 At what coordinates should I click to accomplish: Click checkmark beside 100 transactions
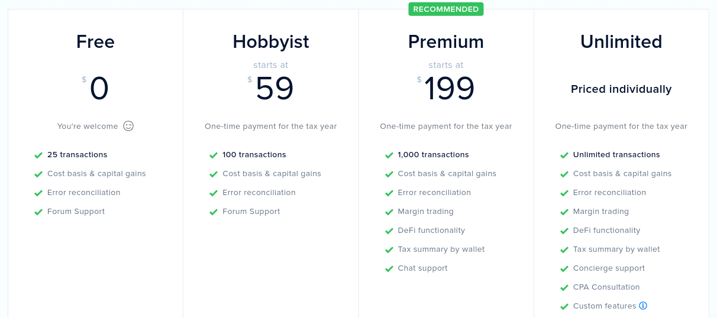[214, 155]
